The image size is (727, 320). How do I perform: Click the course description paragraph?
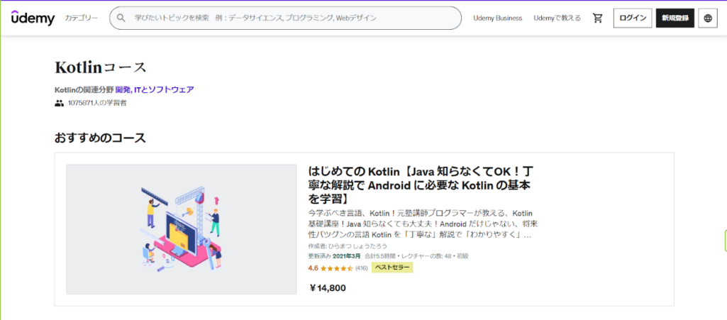click(423, 224)
